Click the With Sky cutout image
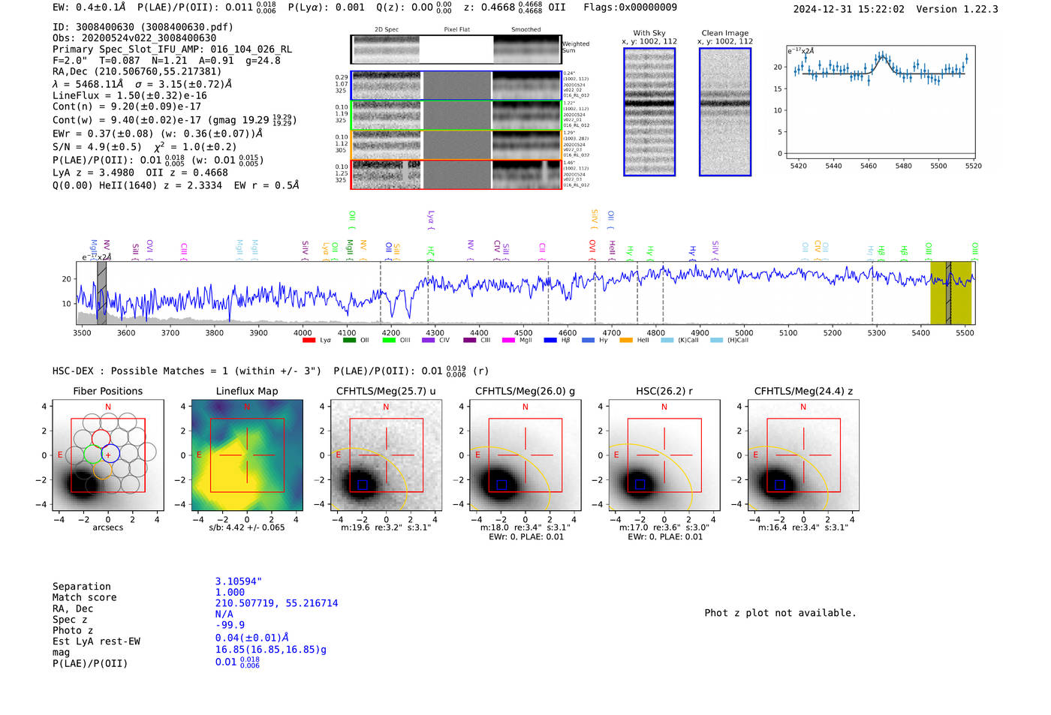This screenshot has width=1051, height=715. [x=649, y=112]
